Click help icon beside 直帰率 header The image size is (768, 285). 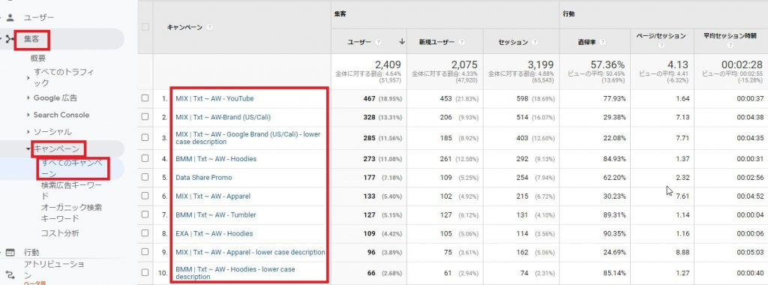(602, 42)
